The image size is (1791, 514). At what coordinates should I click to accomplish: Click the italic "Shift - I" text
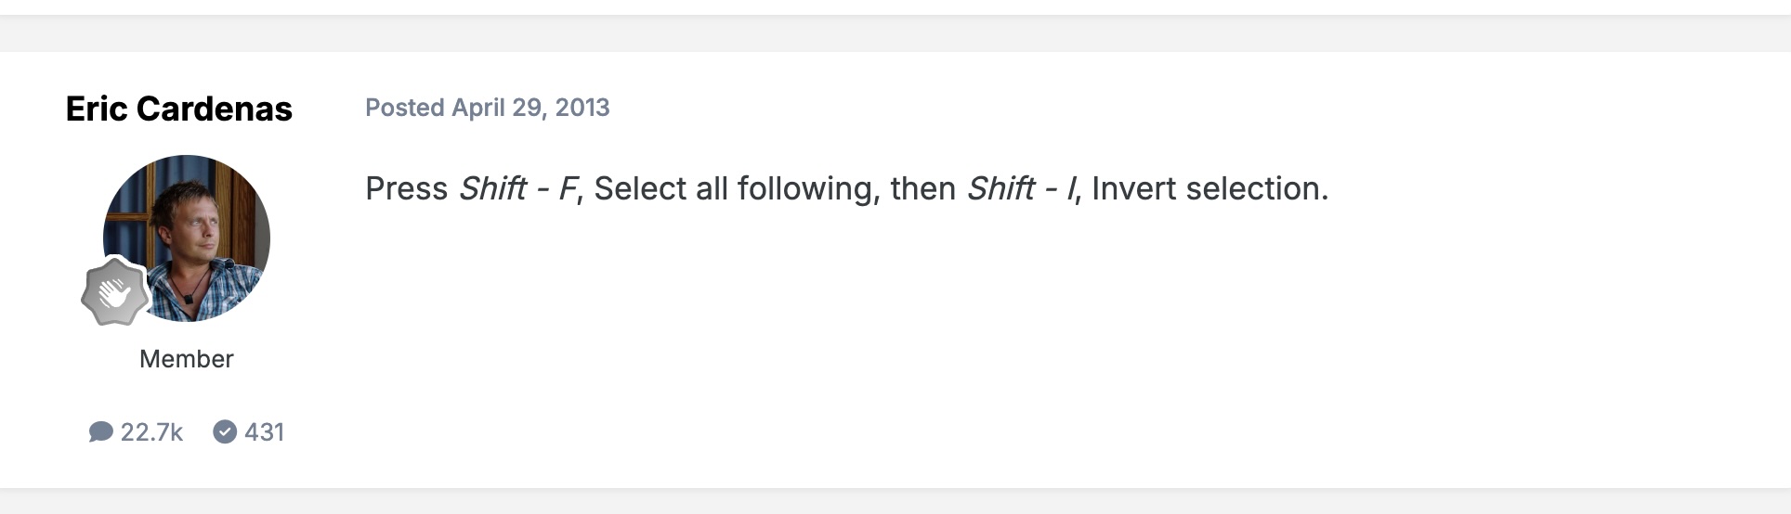coord(1021,188)
